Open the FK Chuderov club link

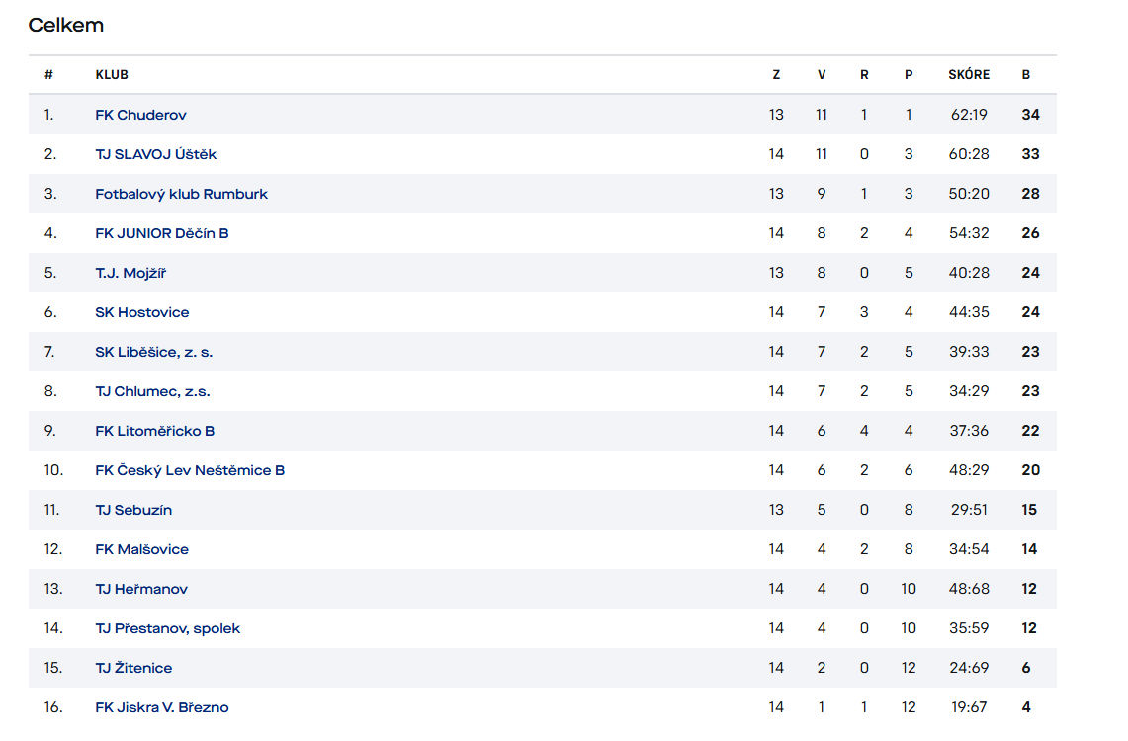tap(140, 115)
